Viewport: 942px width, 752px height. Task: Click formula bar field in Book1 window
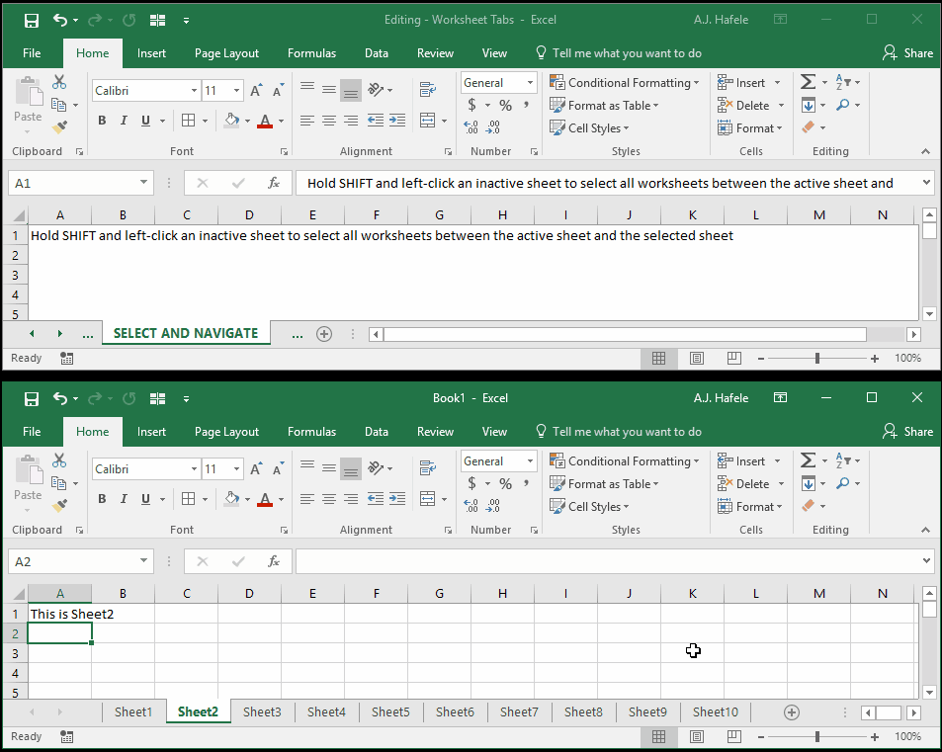[607, 561]
